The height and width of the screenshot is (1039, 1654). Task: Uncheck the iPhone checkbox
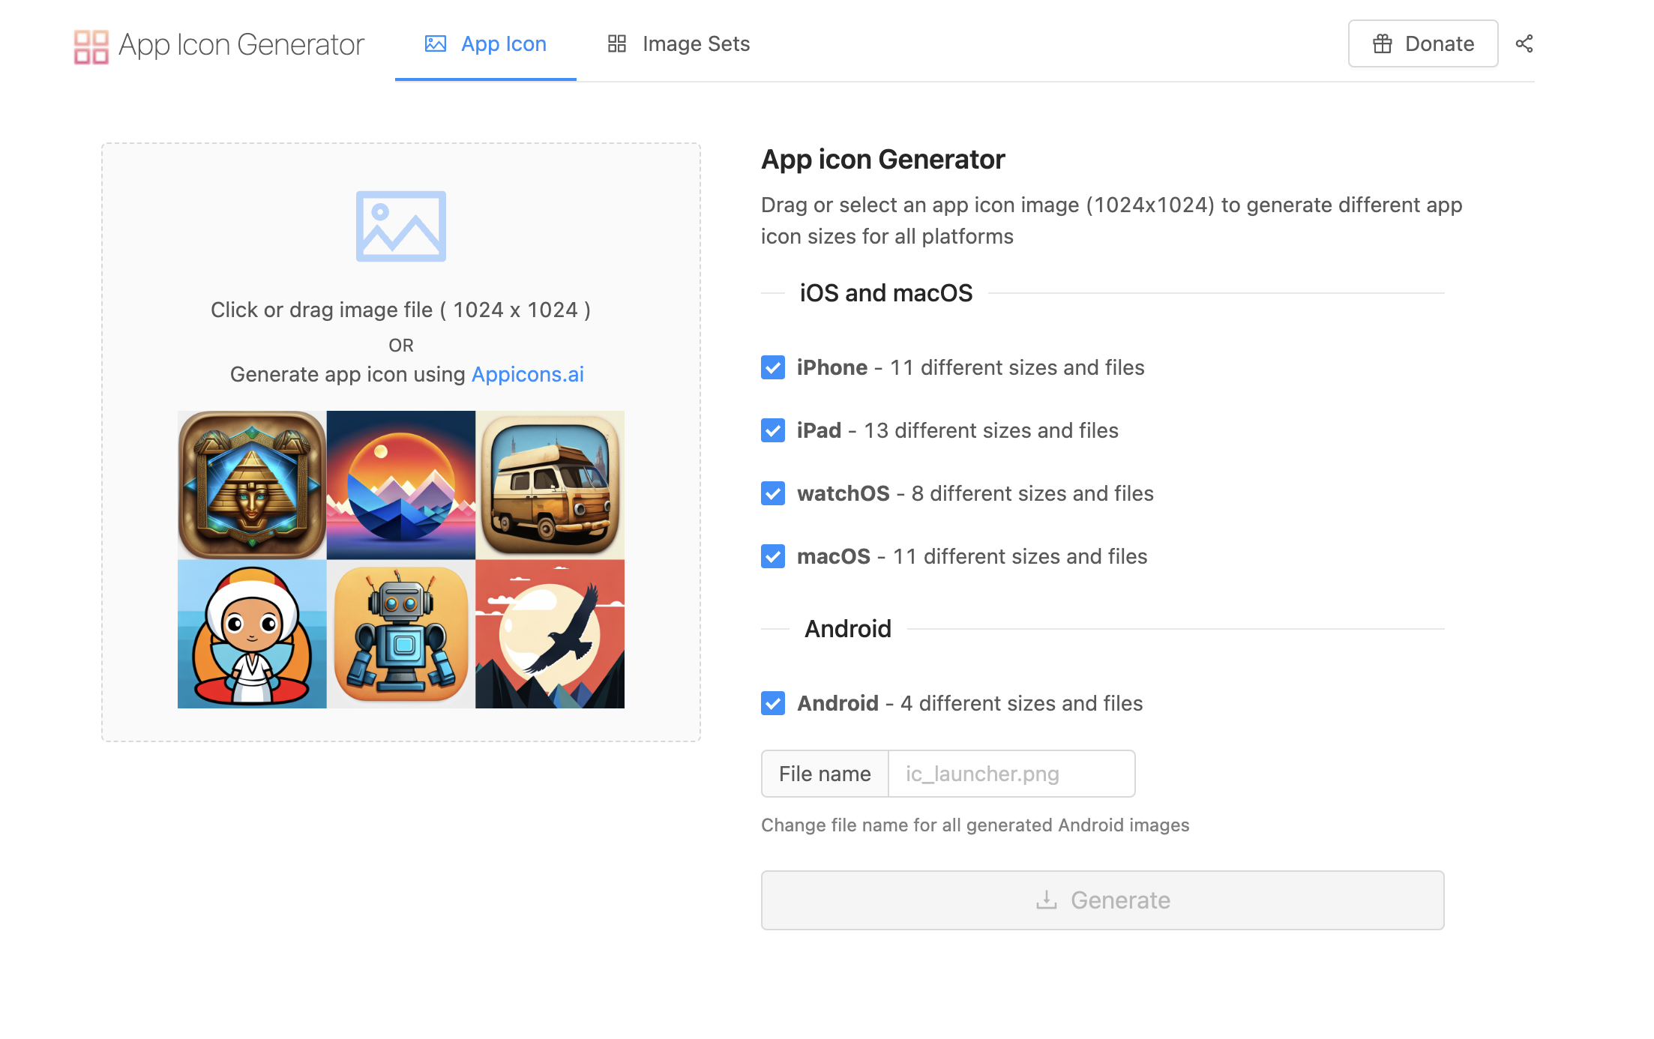point(773,367)
